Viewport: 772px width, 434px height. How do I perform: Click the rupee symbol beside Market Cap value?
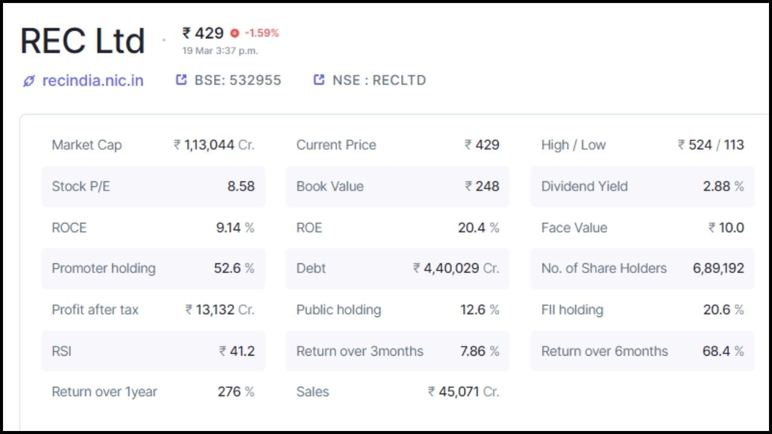click(x=176, y=145)
